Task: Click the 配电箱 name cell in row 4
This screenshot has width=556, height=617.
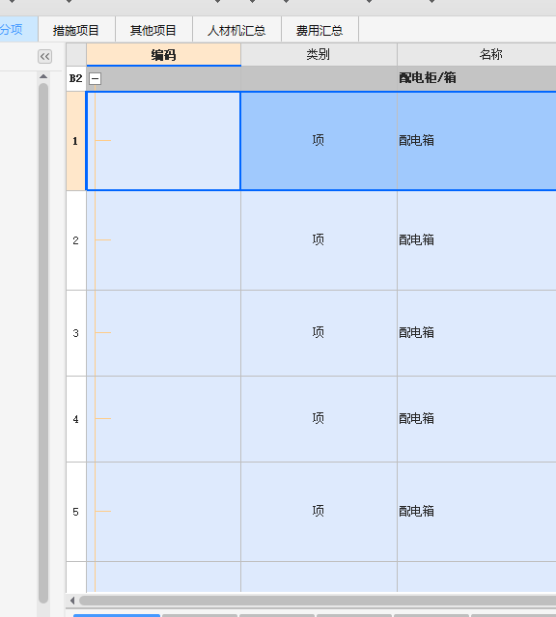Action: click(x=477, y=419)
